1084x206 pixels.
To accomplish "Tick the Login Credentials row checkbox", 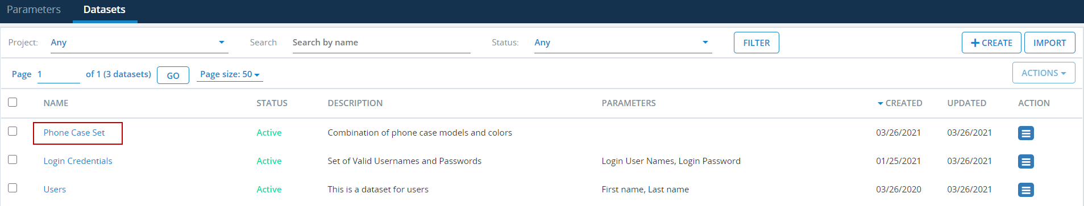I will point(13,159).
